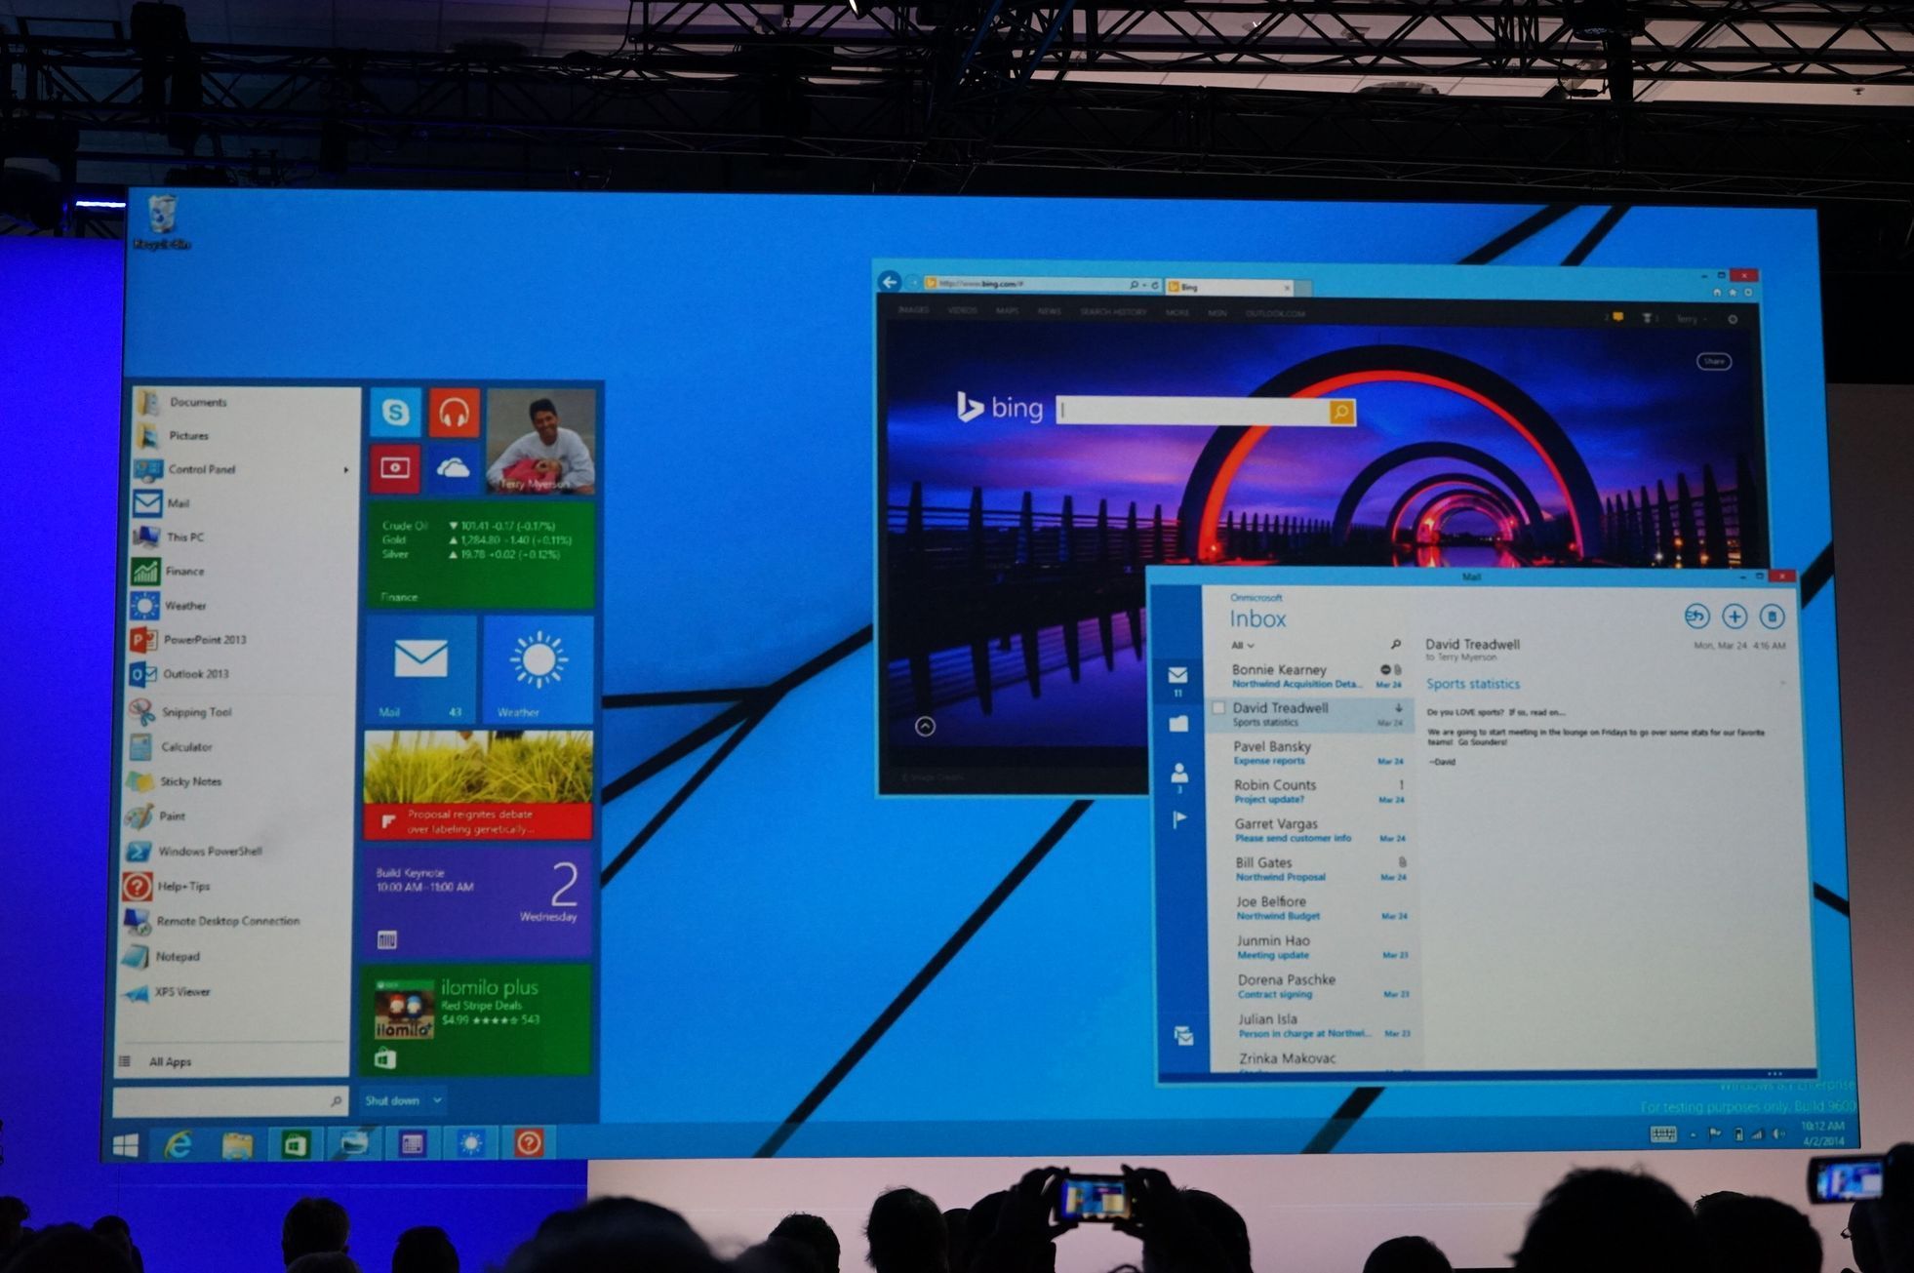Open the Music headphones tile

[454, 413]
